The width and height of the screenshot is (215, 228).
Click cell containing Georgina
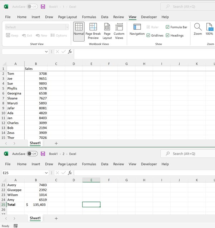(x=15, y=93)
